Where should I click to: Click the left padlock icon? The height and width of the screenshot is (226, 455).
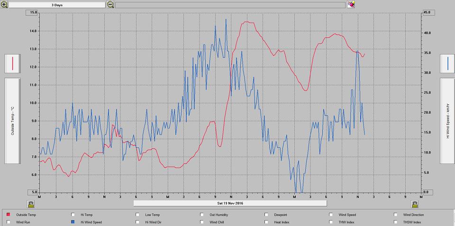(31, 204)
